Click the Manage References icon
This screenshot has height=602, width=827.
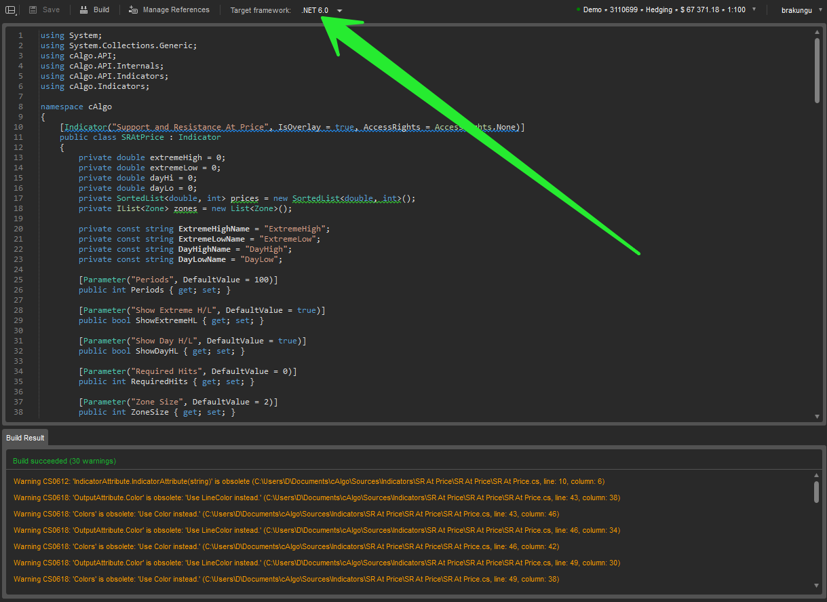coord(133,10)
